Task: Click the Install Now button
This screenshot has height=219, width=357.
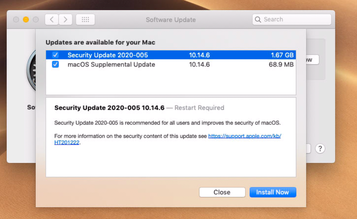Action: [x=273, y=192]
